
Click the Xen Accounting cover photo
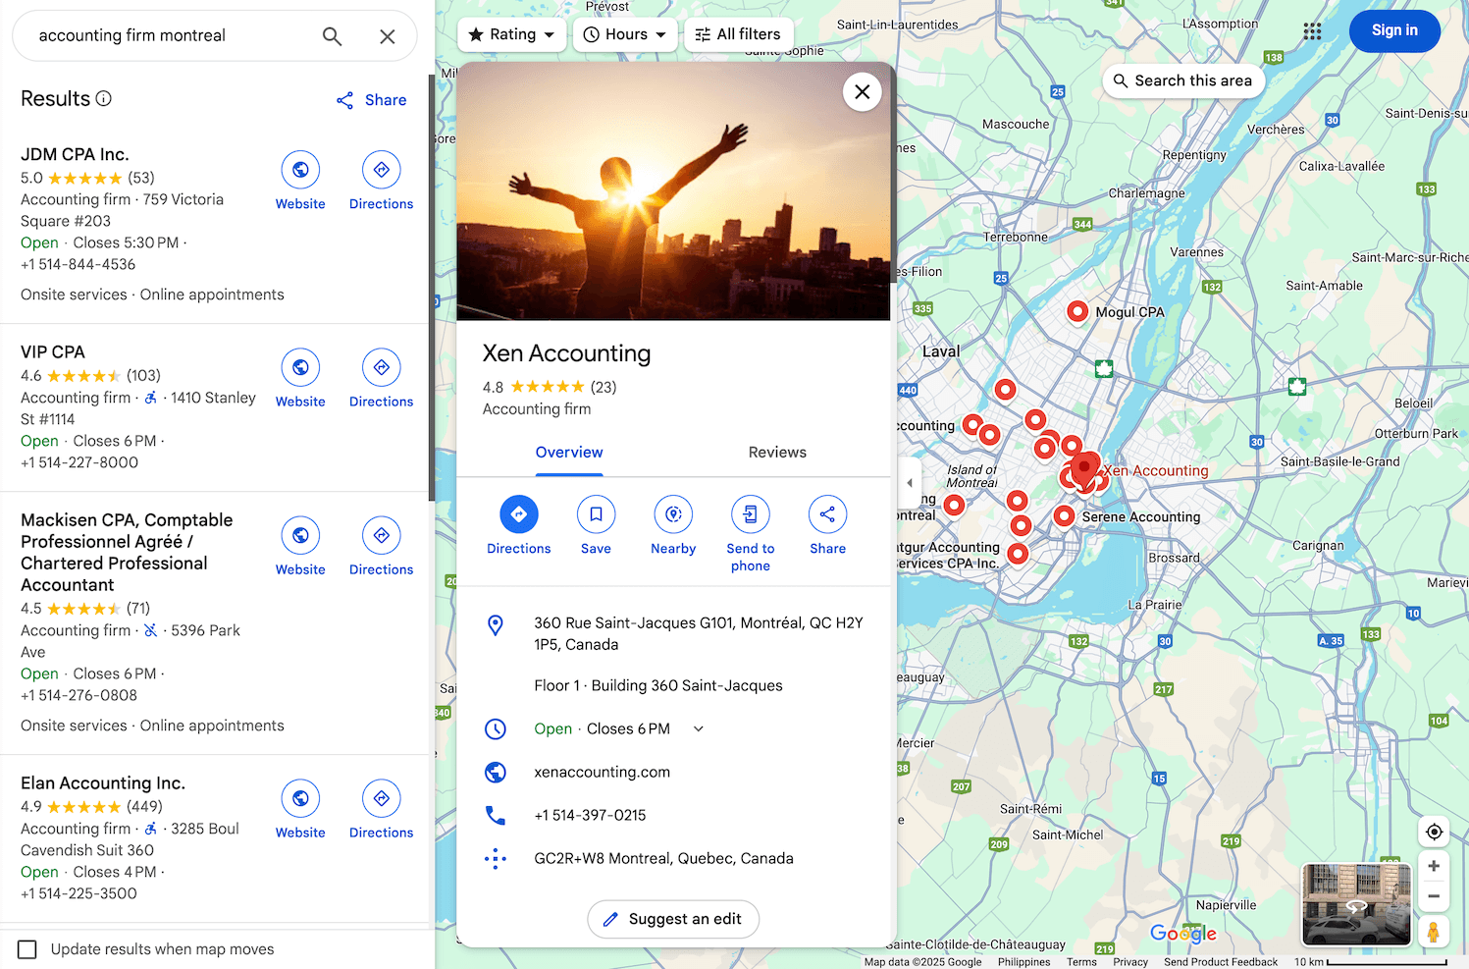(673, 191)
